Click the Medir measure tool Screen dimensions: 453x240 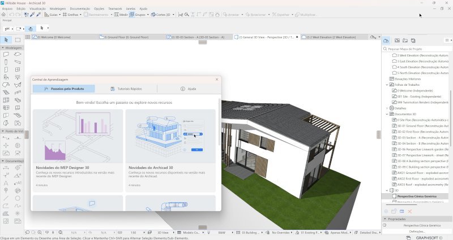(x=121, y=15)
